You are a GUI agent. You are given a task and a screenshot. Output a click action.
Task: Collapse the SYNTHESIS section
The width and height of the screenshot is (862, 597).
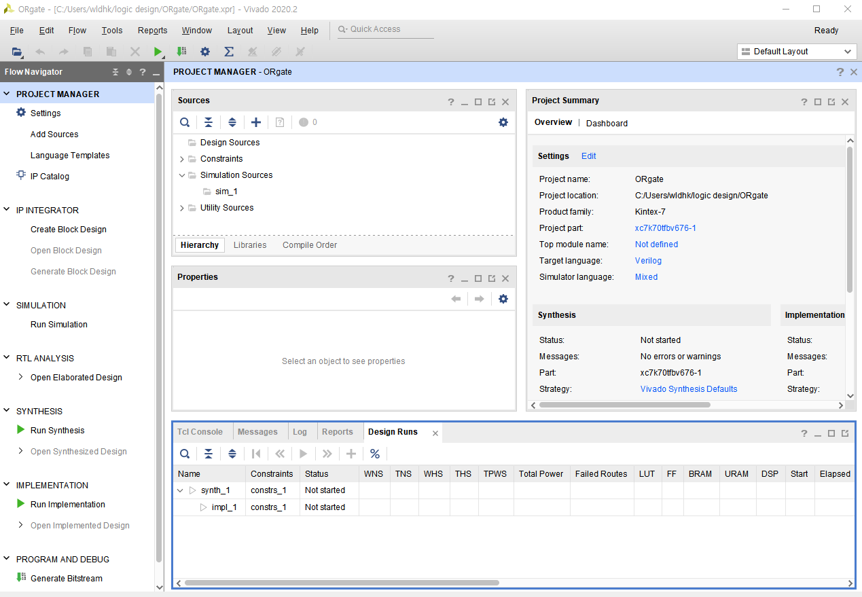point(7,412)
